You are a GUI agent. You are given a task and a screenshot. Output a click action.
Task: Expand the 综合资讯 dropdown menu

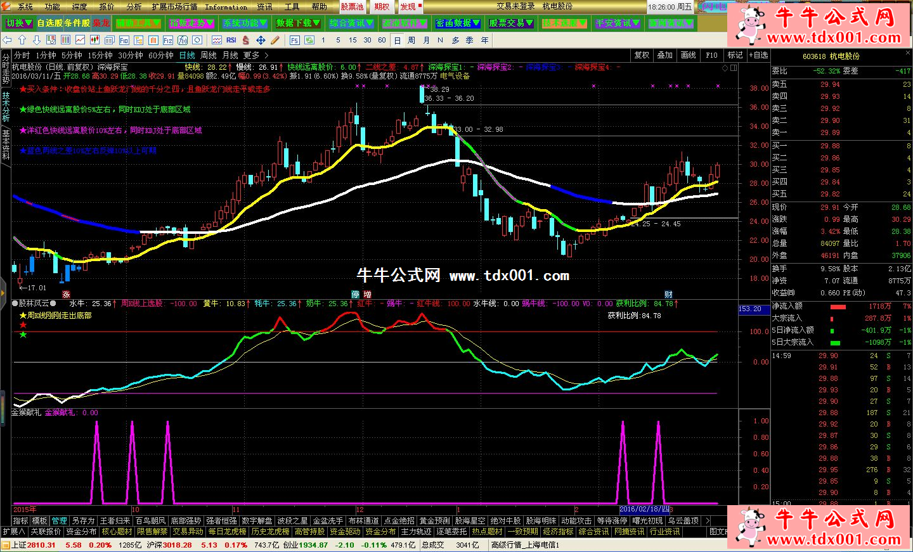[x=351, y=23]
